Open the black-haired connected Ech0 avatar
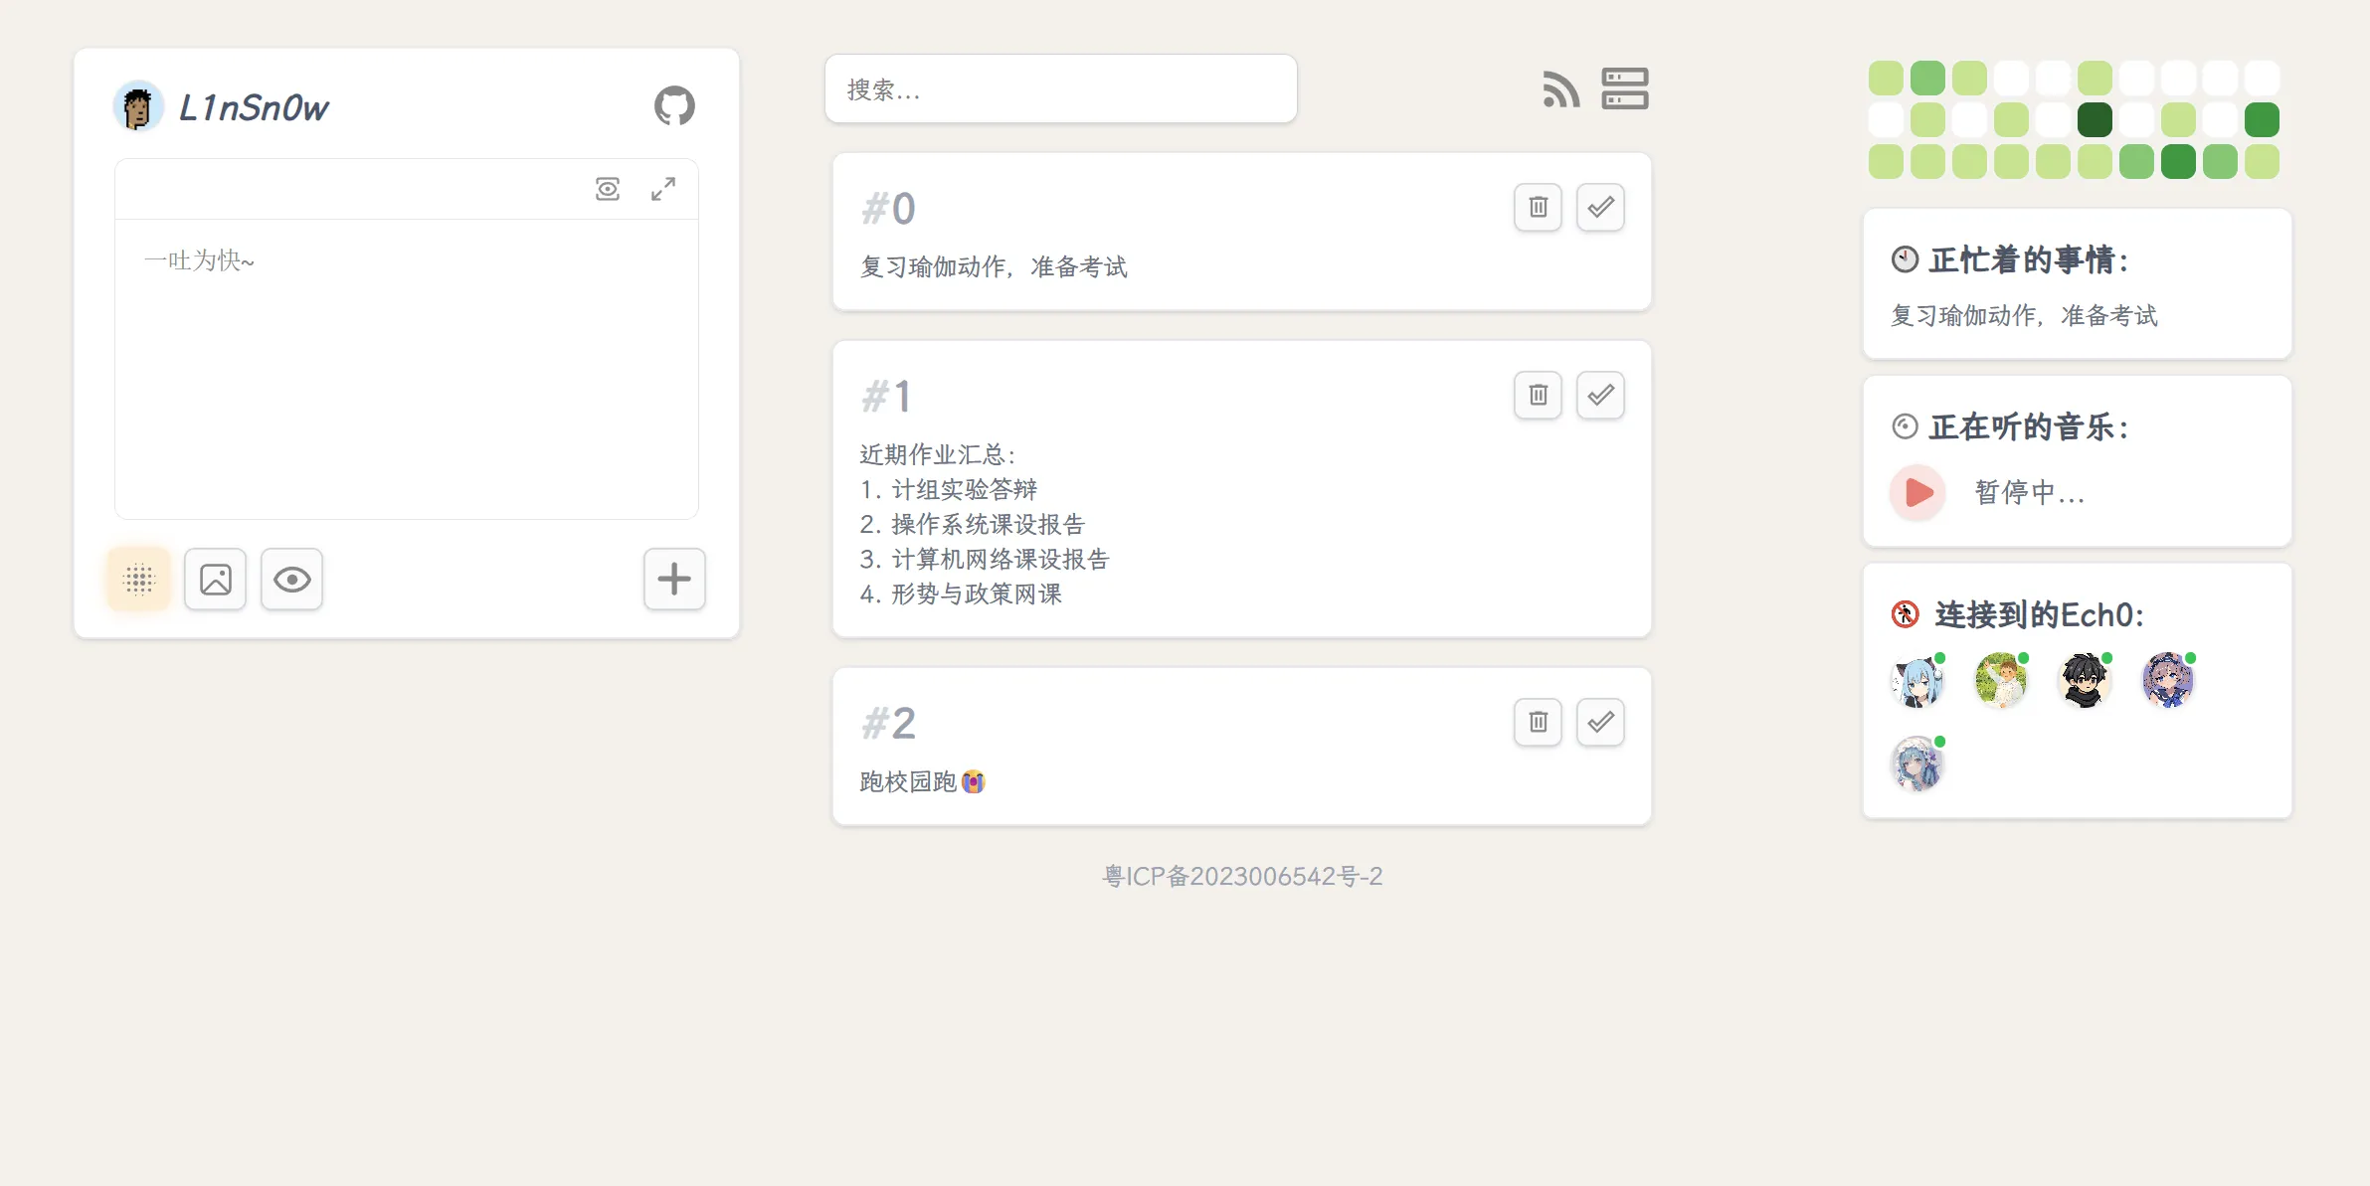2370x1186 pixels. tap(2084, 682)
